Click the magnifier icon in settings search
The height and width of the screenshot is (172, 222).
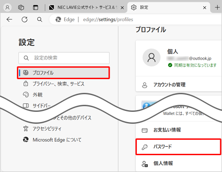point(26,58)
